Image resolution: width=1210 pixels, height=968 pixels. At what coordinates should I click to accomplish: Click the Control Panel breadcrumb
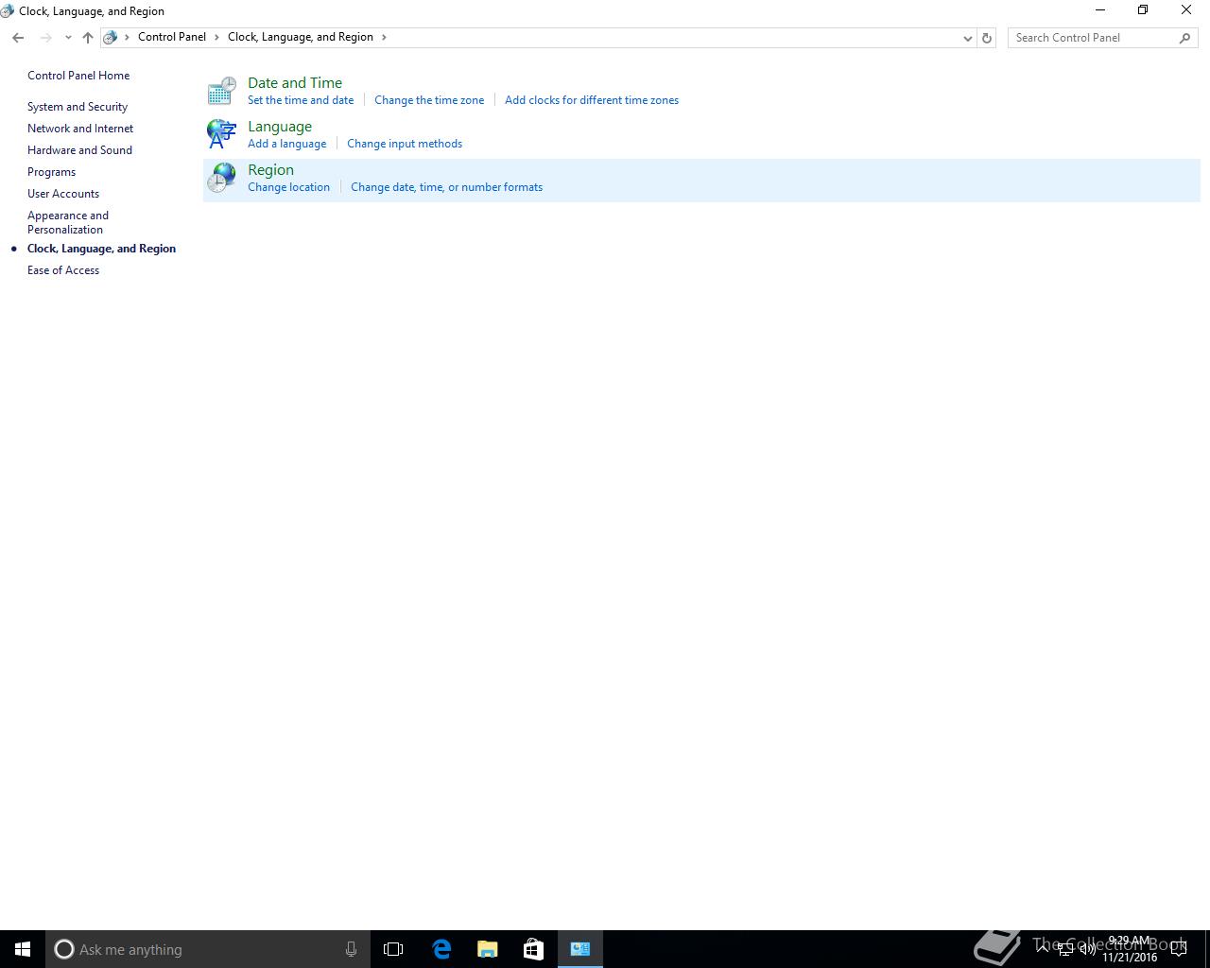pyautogui.click(x=172, y=37)
